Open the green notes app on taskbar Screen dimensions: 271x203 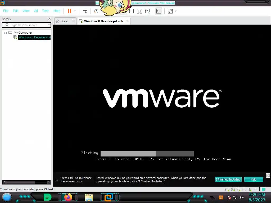48,197
